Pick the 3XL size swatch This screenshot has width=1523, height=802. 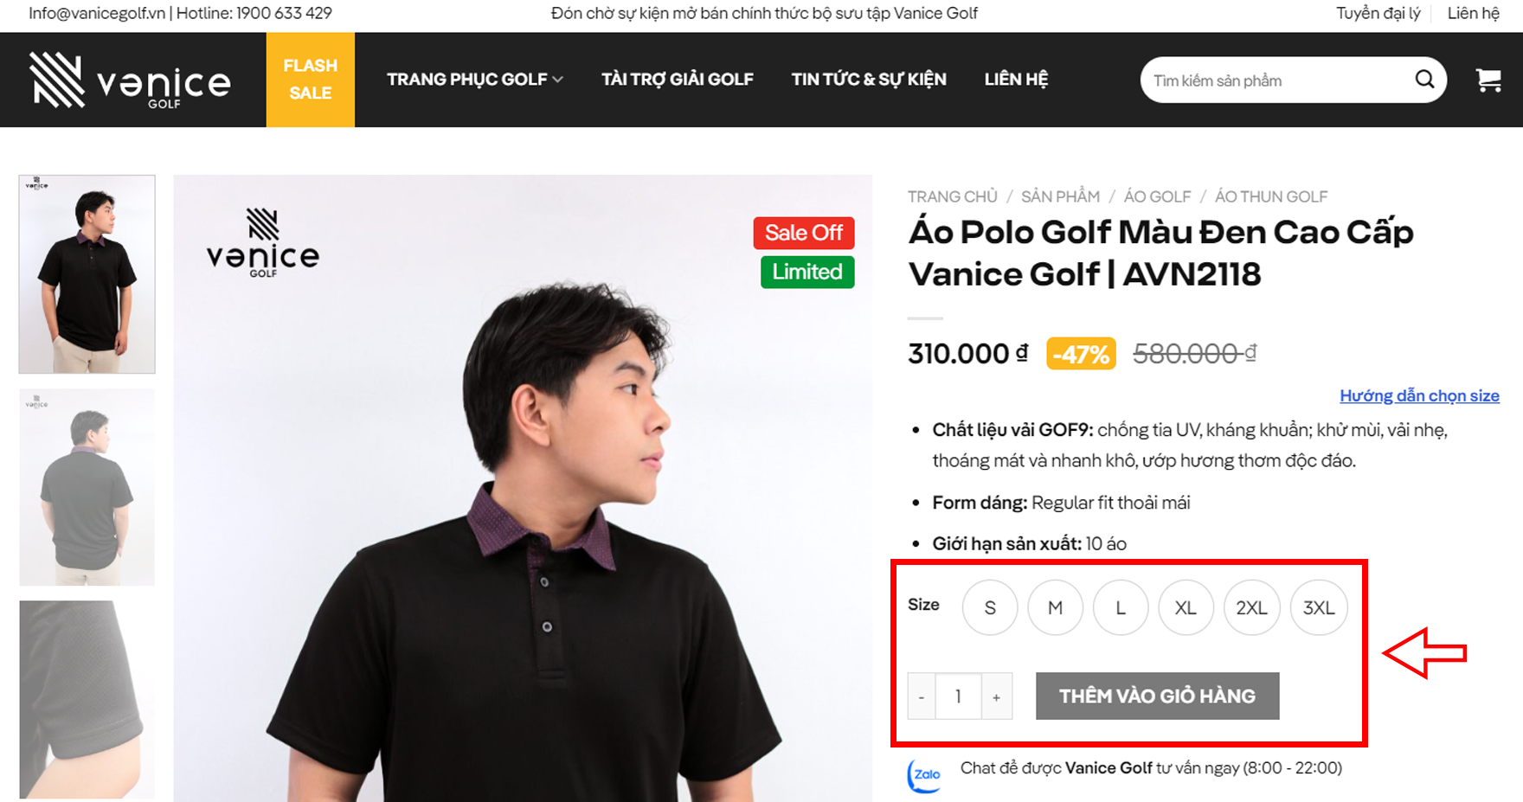1318,608
